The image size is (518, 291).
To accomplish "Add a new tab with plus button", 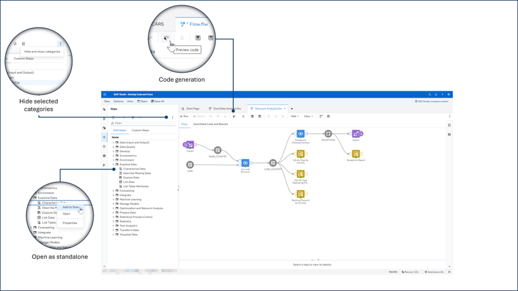I will pos(292,109).
